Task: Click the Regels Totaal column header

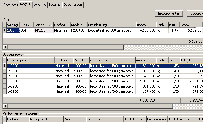Action: [191, 25]
